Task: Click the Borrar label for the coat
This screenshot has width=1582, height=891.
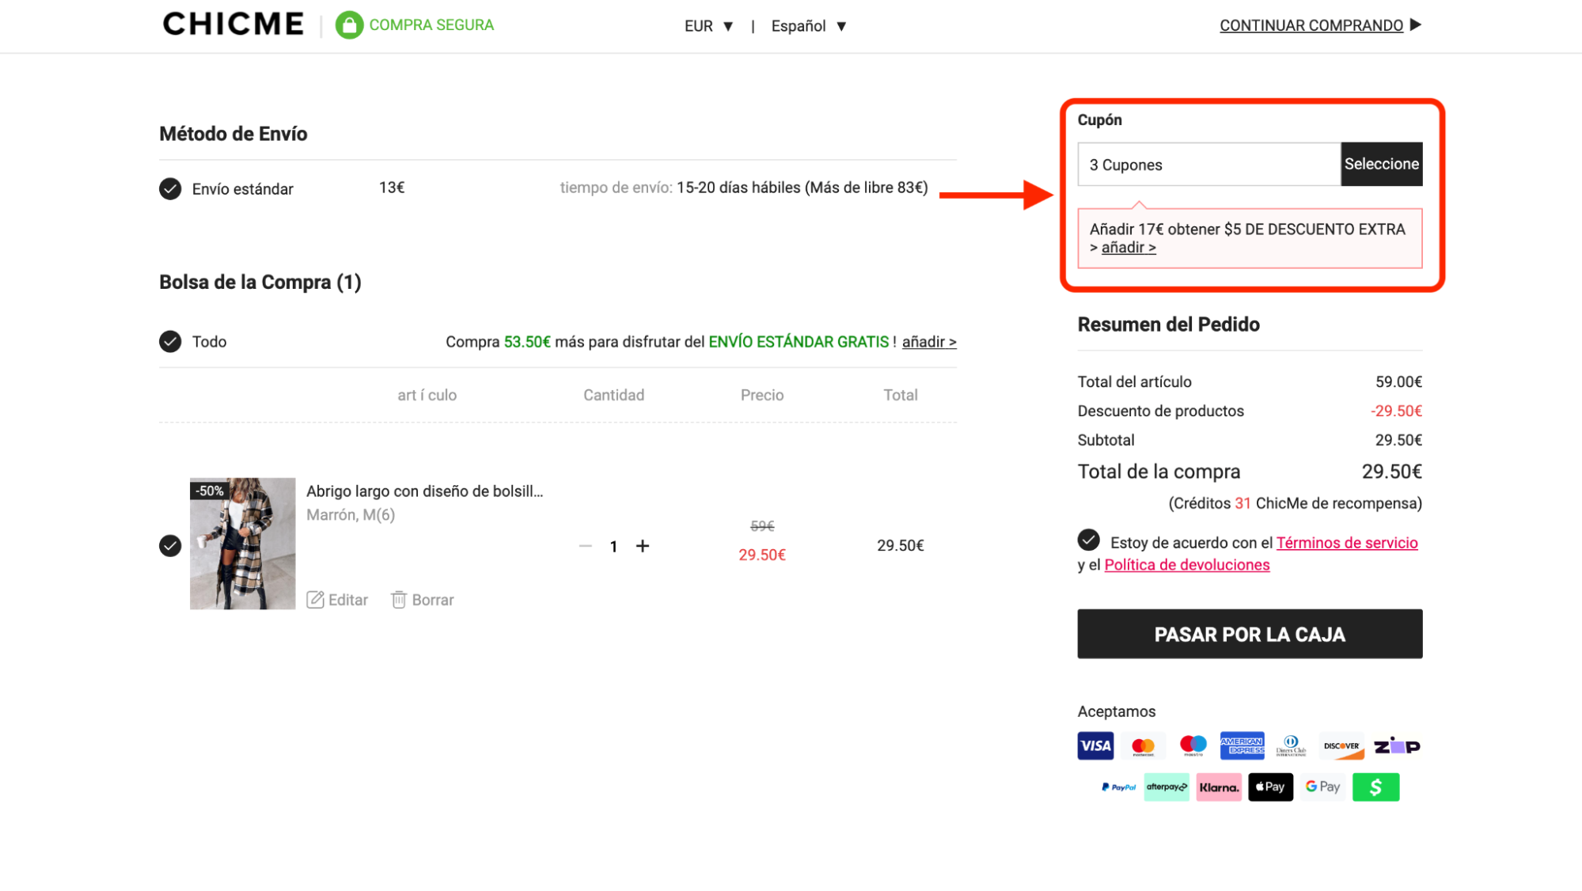Action: (x=433, y=600)
